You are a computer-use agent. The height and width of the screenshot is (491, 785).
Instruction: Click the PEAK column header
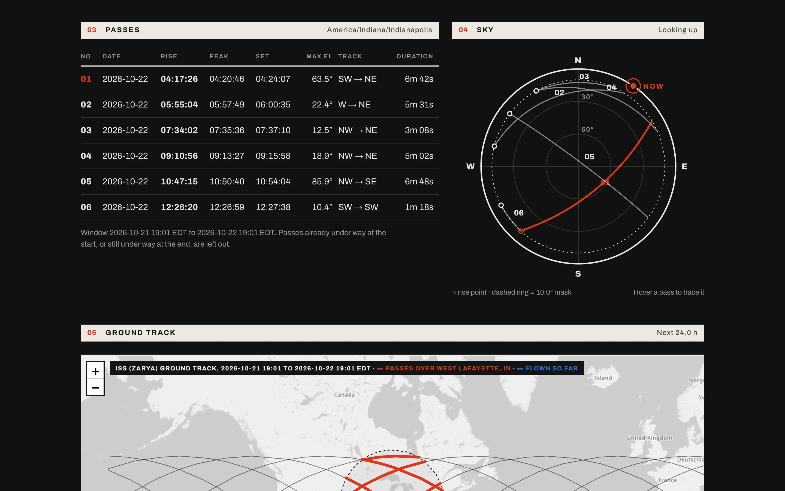click(219, 56)
